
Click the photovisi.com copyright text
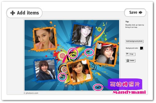pos(31,93)
